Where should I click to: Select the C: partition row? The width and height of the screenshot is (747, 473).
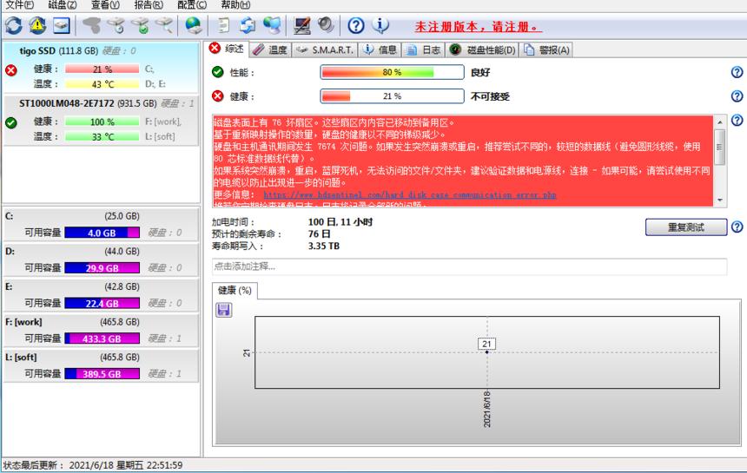pos(101,224)
